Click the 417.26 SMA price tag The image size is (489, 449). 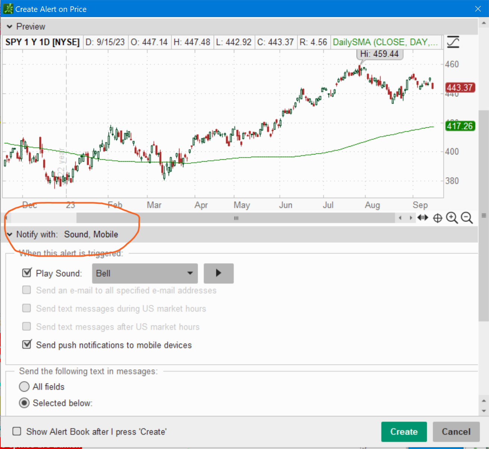pos(460,126)
